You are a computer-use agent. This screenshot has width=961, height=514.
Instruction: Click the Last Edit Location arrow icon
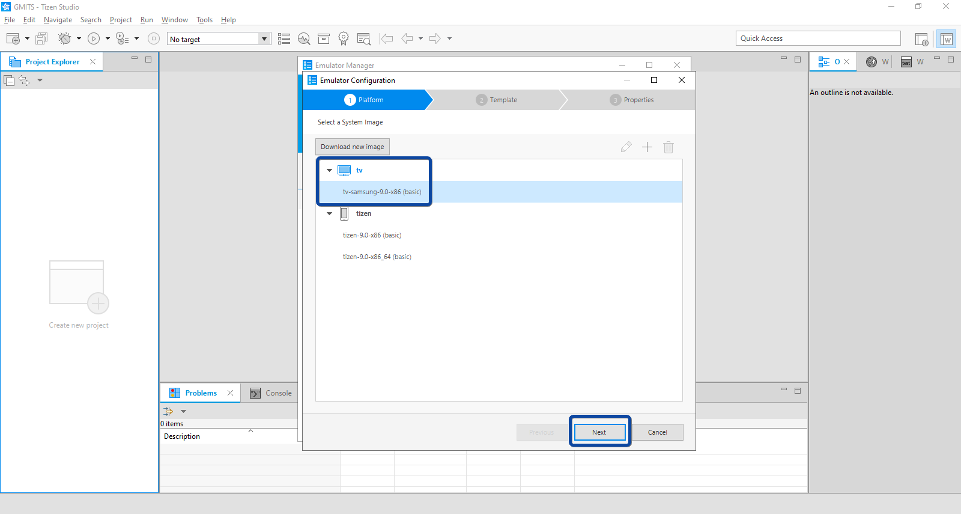coord(386,38)
